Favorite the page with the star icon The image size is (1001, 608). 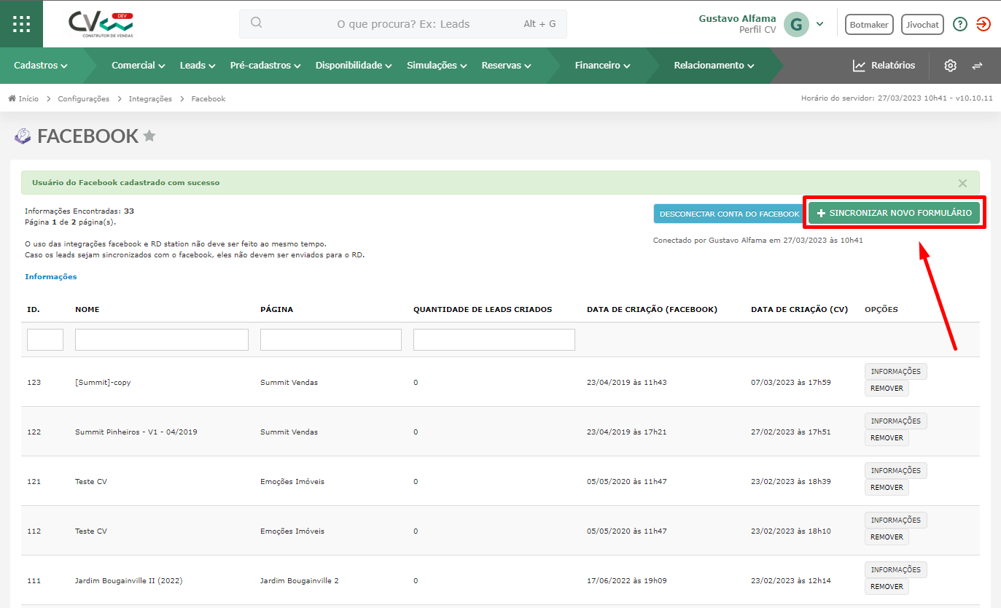pyautogui.click(x=149, y=136)
